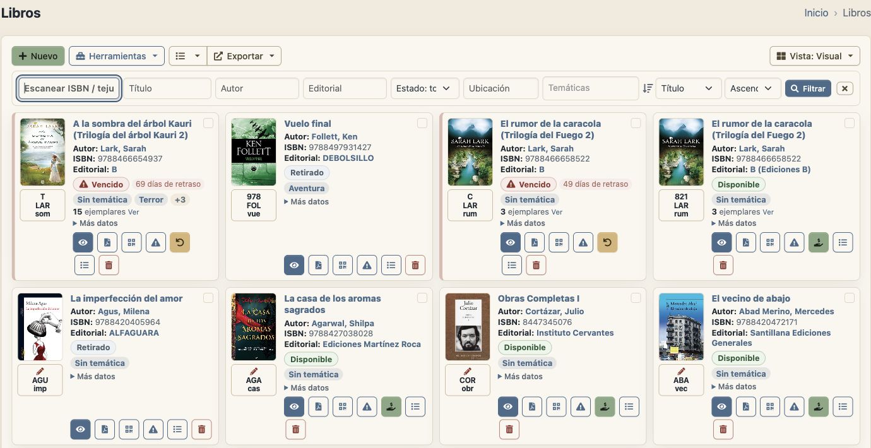Open the Herramientas dropdown
This screenshot has height=448, width=871.
click(117, 56)
